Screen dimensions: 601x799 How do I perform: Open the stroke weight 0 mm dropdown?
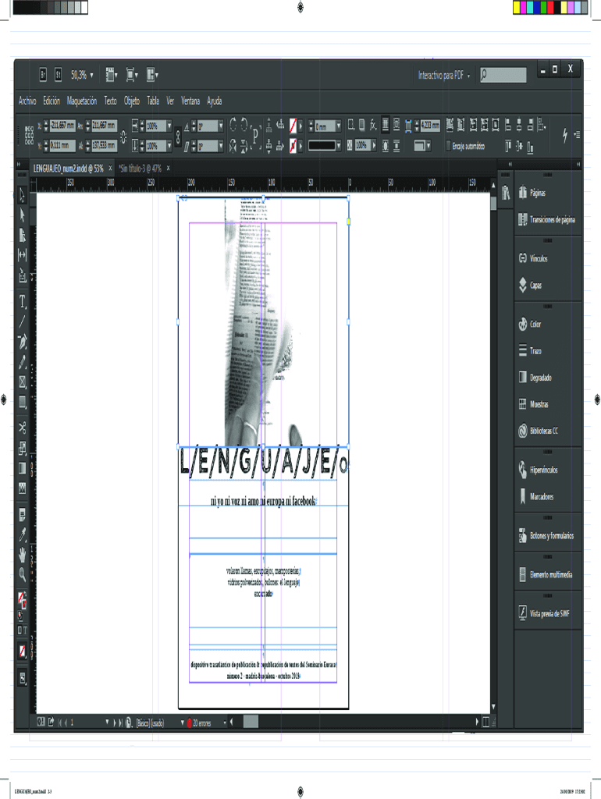point(339,126)
